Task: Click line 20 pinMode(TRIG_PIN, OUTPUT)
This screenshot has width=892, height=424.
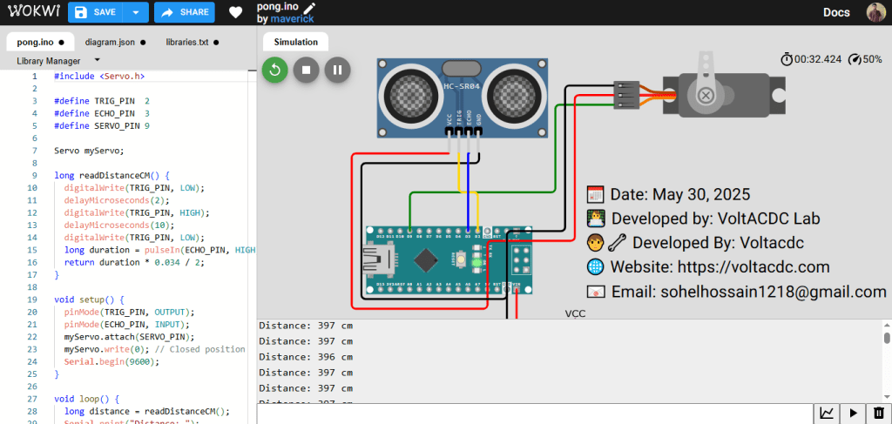Action: (x=129, y=312)
